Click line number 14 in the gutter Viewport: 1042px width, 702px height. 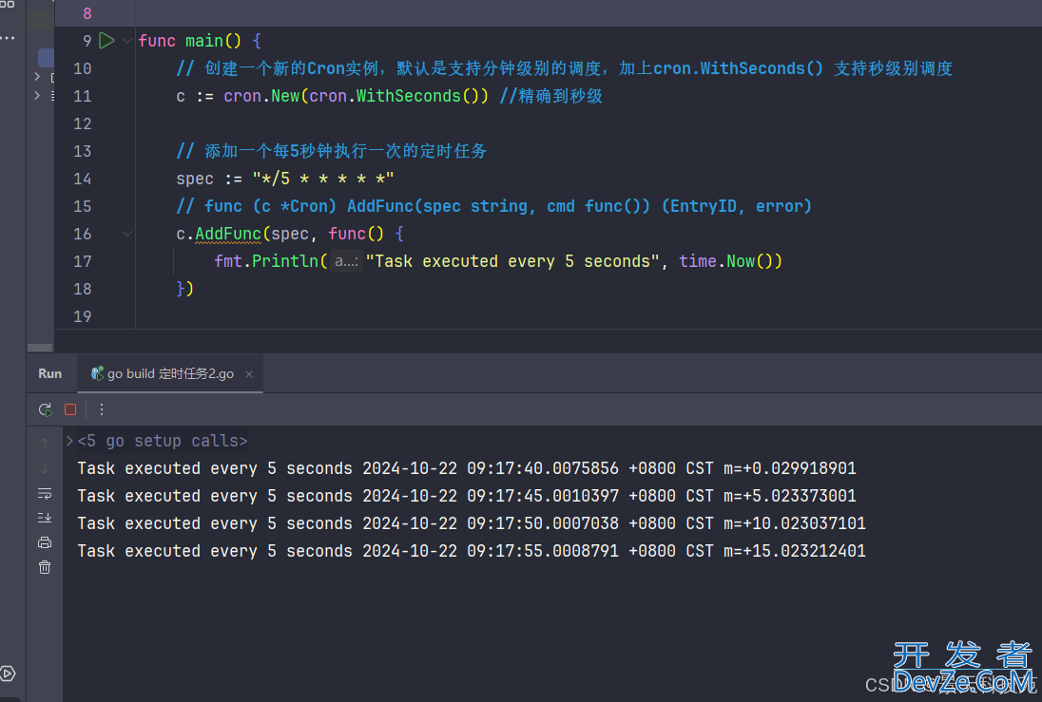83,179
